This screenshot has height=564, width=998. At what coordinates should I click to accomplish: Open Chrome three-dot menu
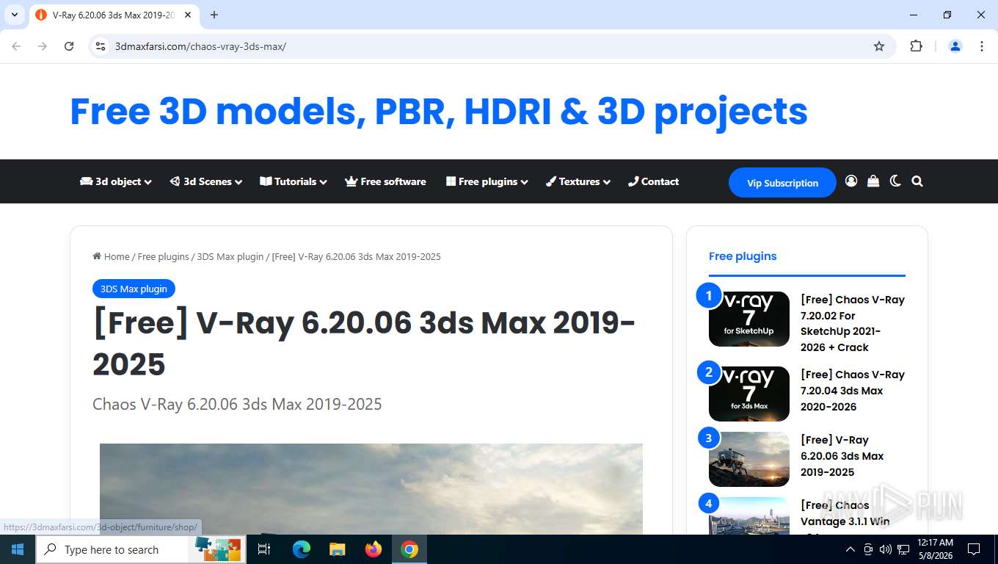[x=982, y=46]
